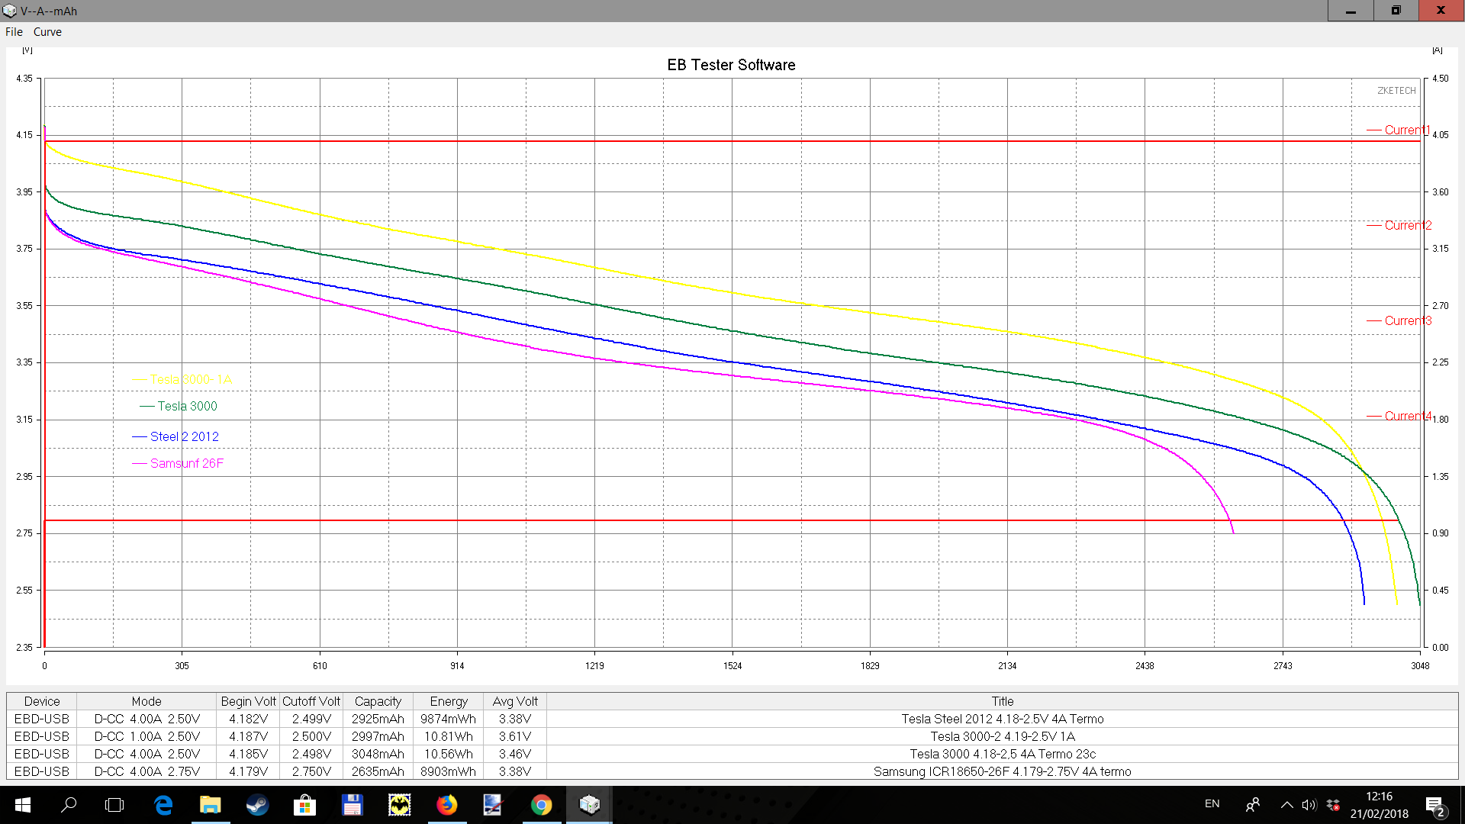Screen dimensions: 1465x824
Task: Open Steam from the taskbar
Action: point(258,805)
